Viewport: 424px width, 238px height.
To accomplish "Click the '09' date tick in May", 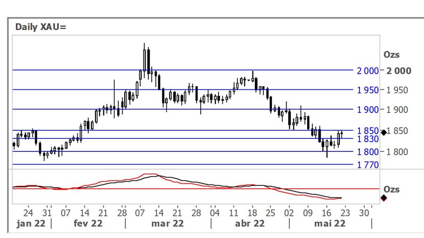I will pyautogui.click(x=308, y=213).
